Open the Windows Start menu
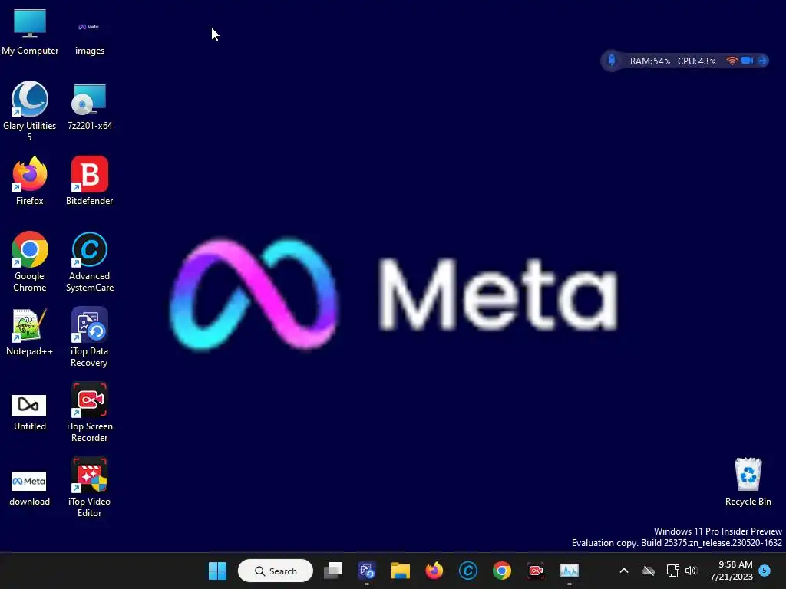Viewport: 786px width, 589px height. (217, 571)
